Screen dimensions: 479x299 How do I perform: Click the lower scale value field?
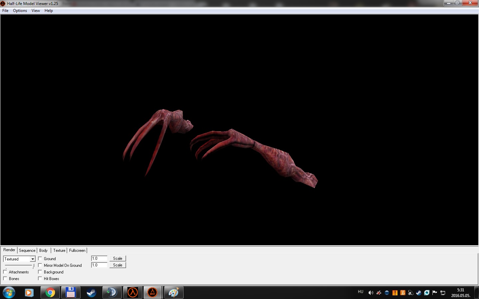(99, 265)
